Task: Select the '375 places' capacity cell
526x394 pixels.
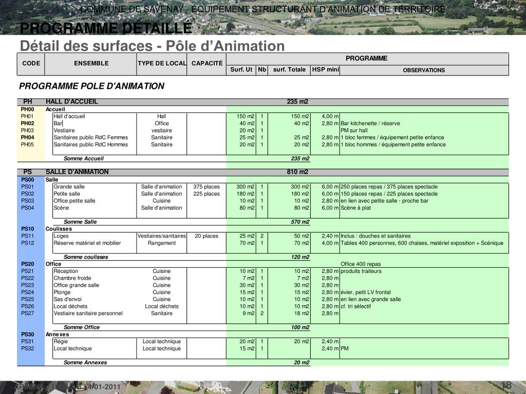Action: click(x=206, y=187)
